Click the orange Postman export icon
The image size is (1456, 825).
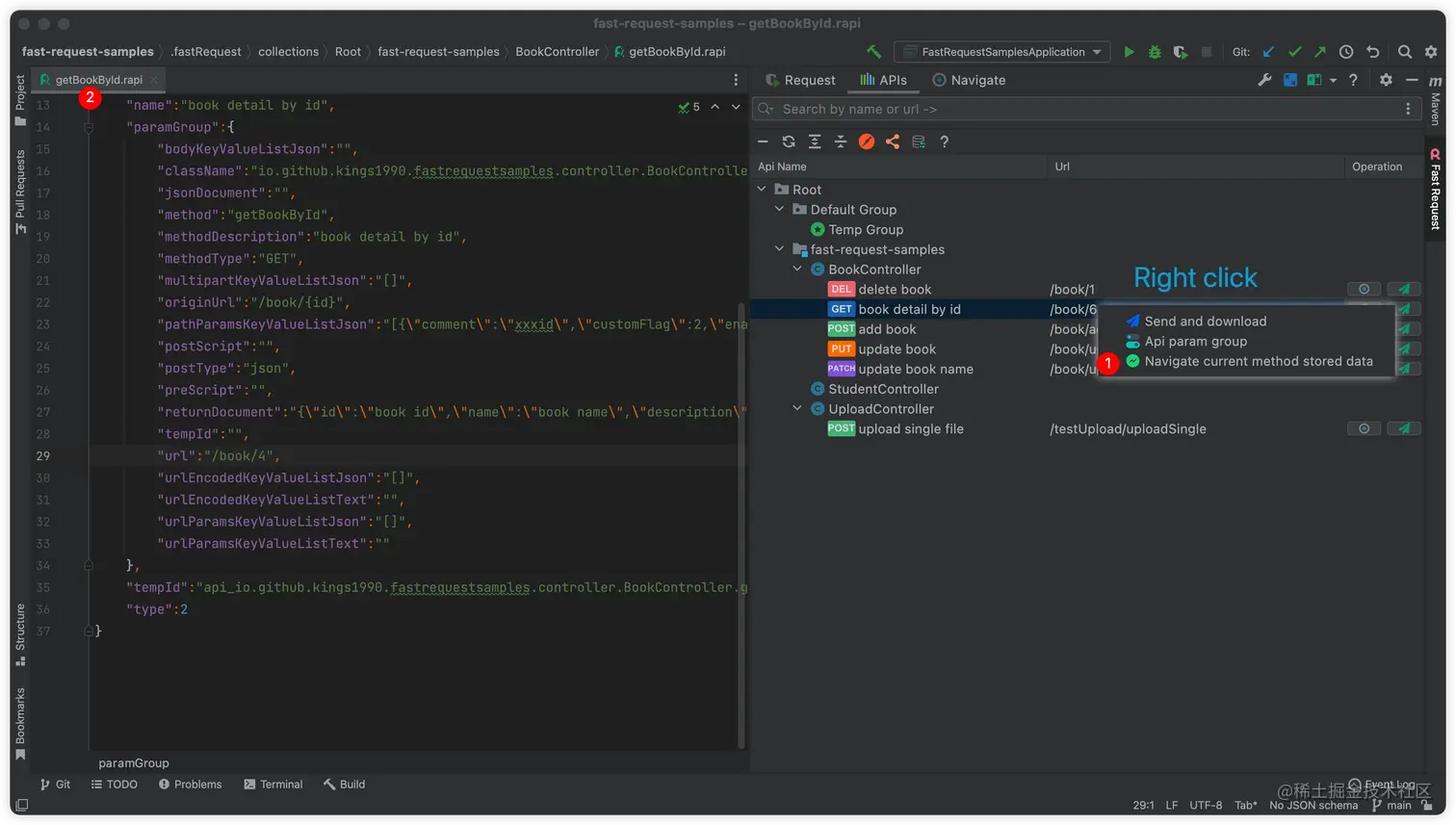867,142
